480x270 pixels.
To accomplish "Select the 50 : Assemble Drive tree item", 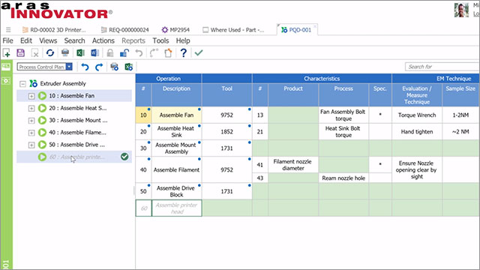I will (x=76, y=145).
